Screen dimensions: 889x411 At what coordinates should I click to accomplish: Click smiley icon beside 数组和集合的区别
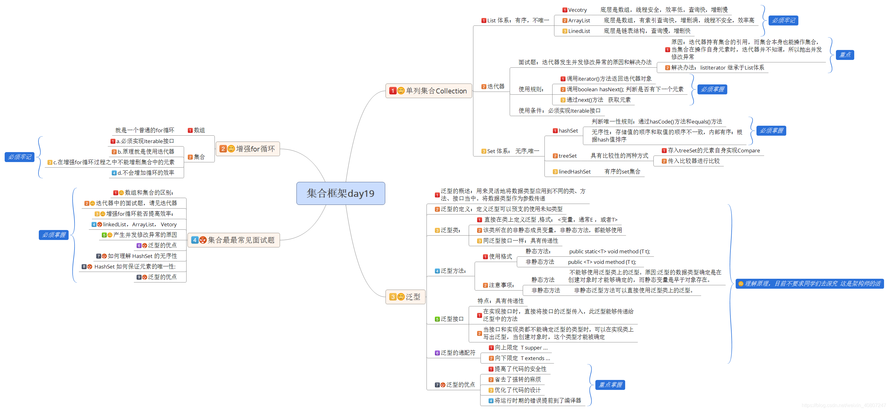pyautogui.click(x=121, y=193)
